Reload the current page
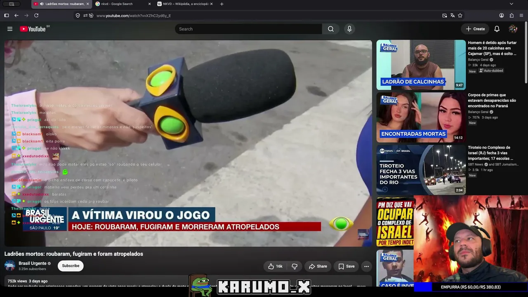The image size is (528, 297). coord(36,15)
